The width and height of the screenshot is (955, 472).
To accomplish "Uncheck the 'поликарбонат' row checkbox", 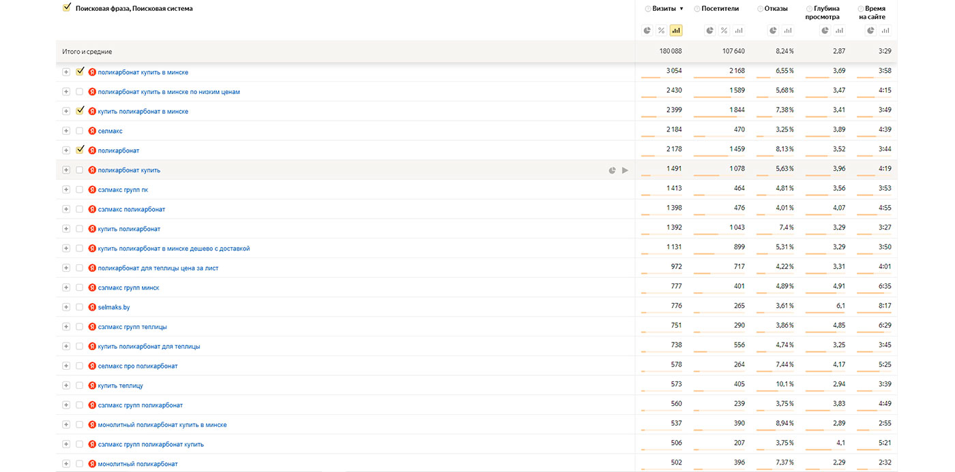I will (80, 150).
